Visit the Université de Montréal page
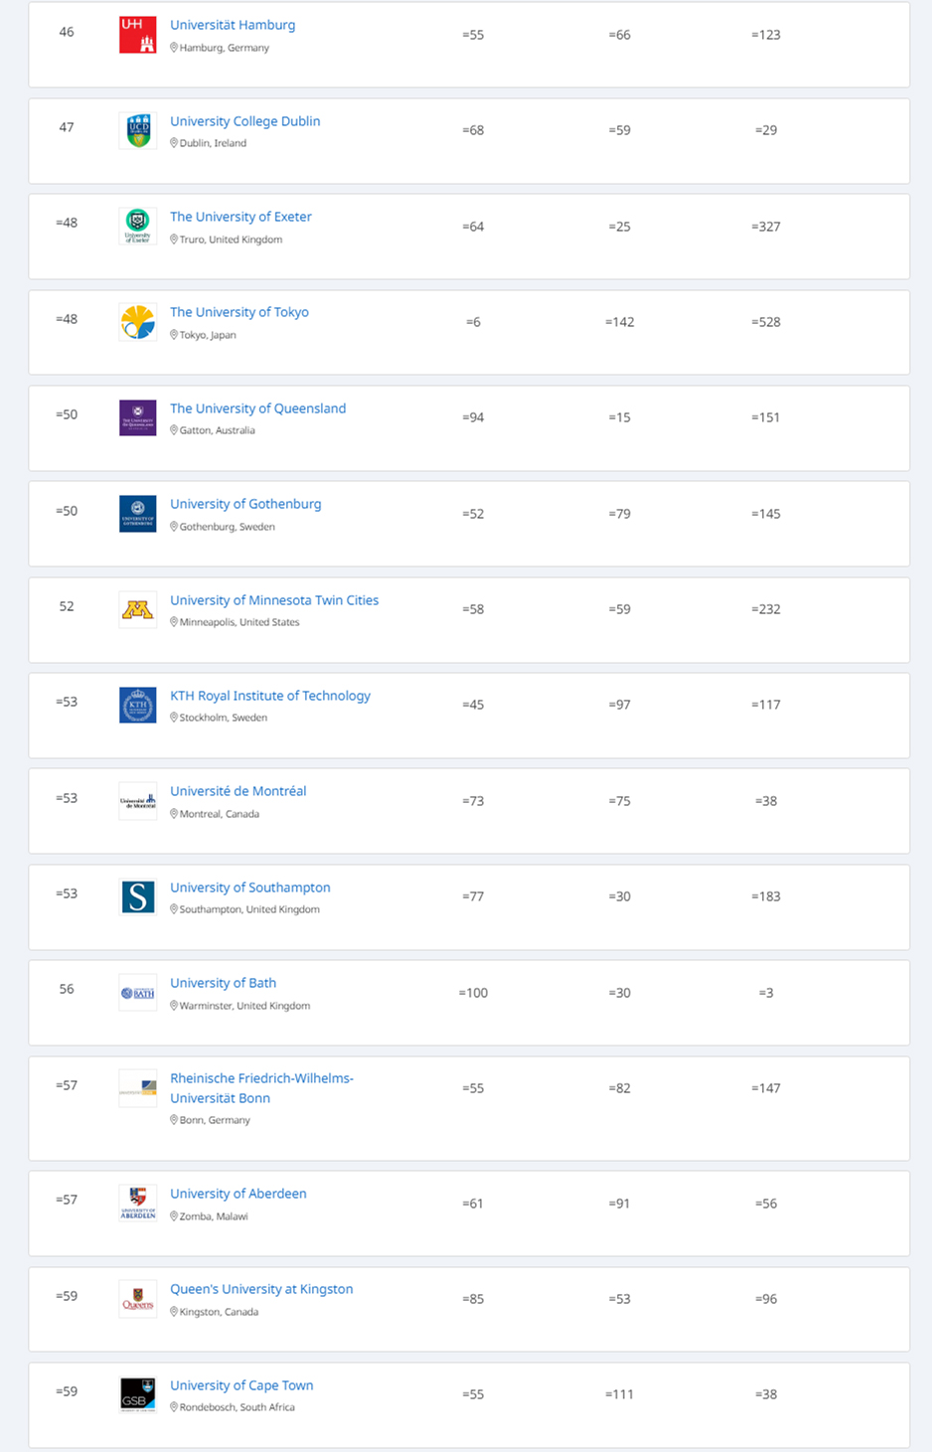Screen dimensions: 932x1452 coord(237,791)
